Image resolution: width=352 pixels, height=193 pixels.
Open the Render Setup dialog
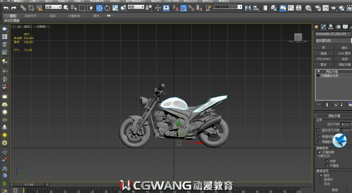[318, 8]
